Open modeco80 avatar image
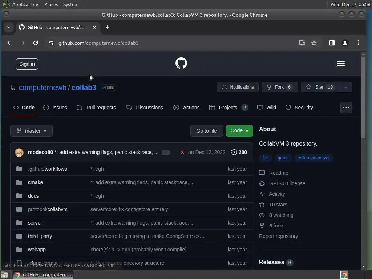This screenshot has width=372, height=279. pos(19,152)
